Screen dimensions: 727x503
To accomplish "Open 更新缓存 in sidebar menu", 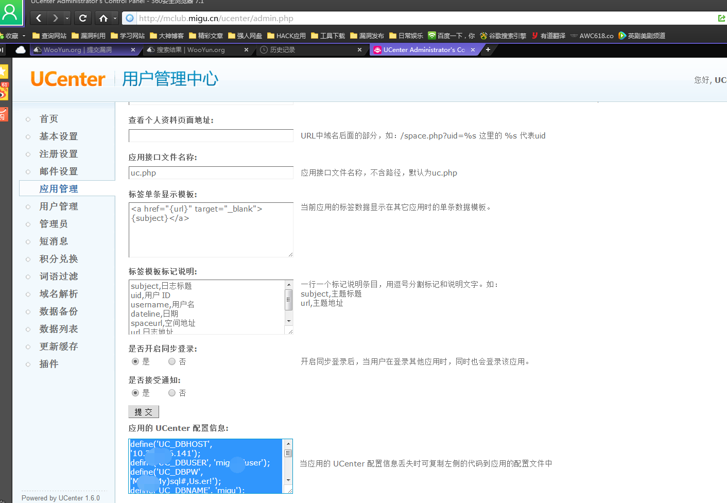I will [59, 346].
